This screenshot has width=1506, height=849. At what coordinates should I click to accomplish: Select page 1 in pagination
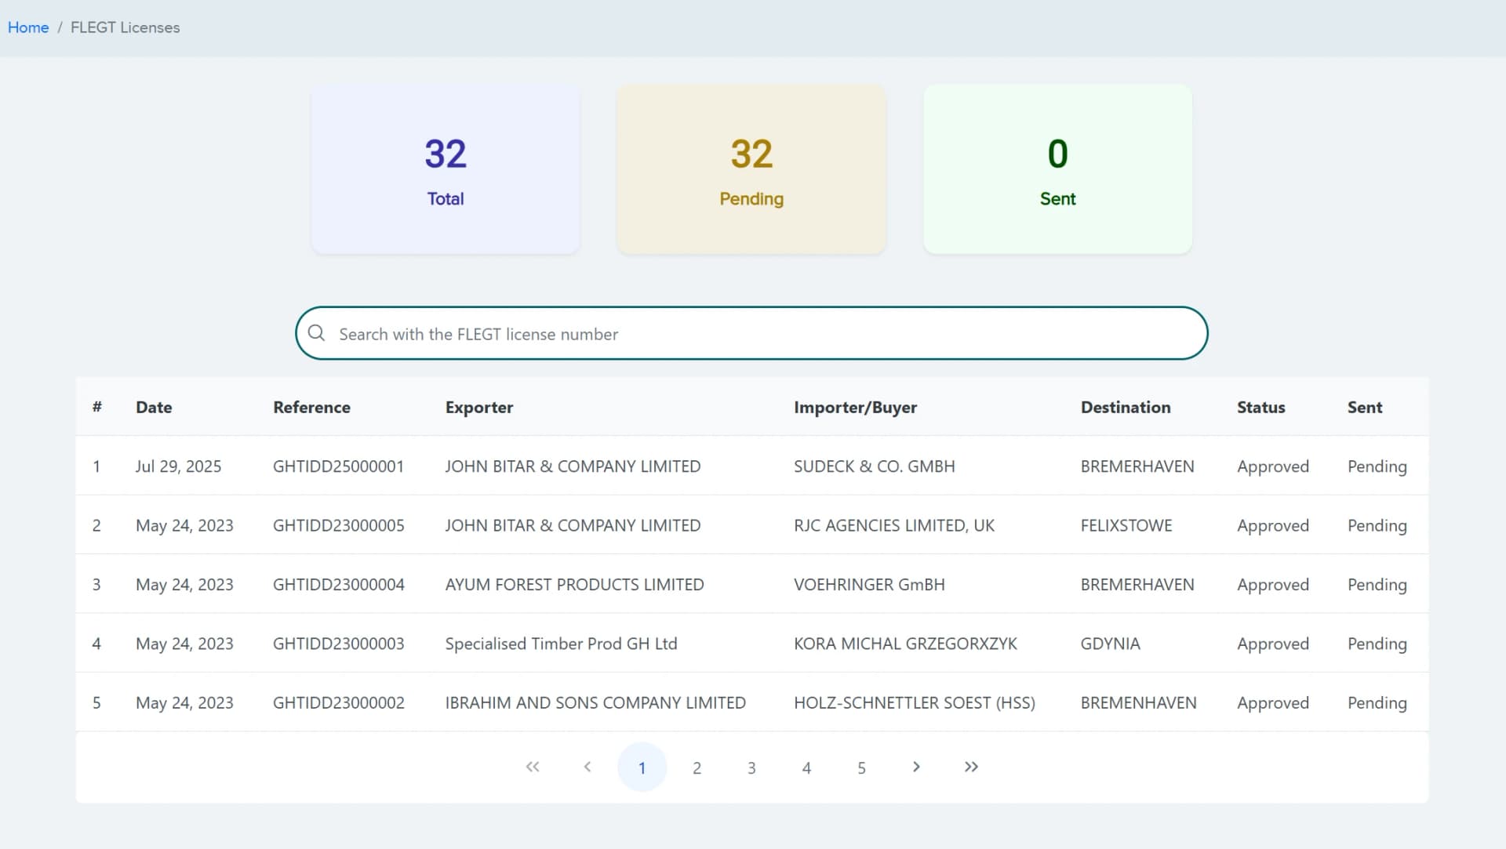(642, 767)
